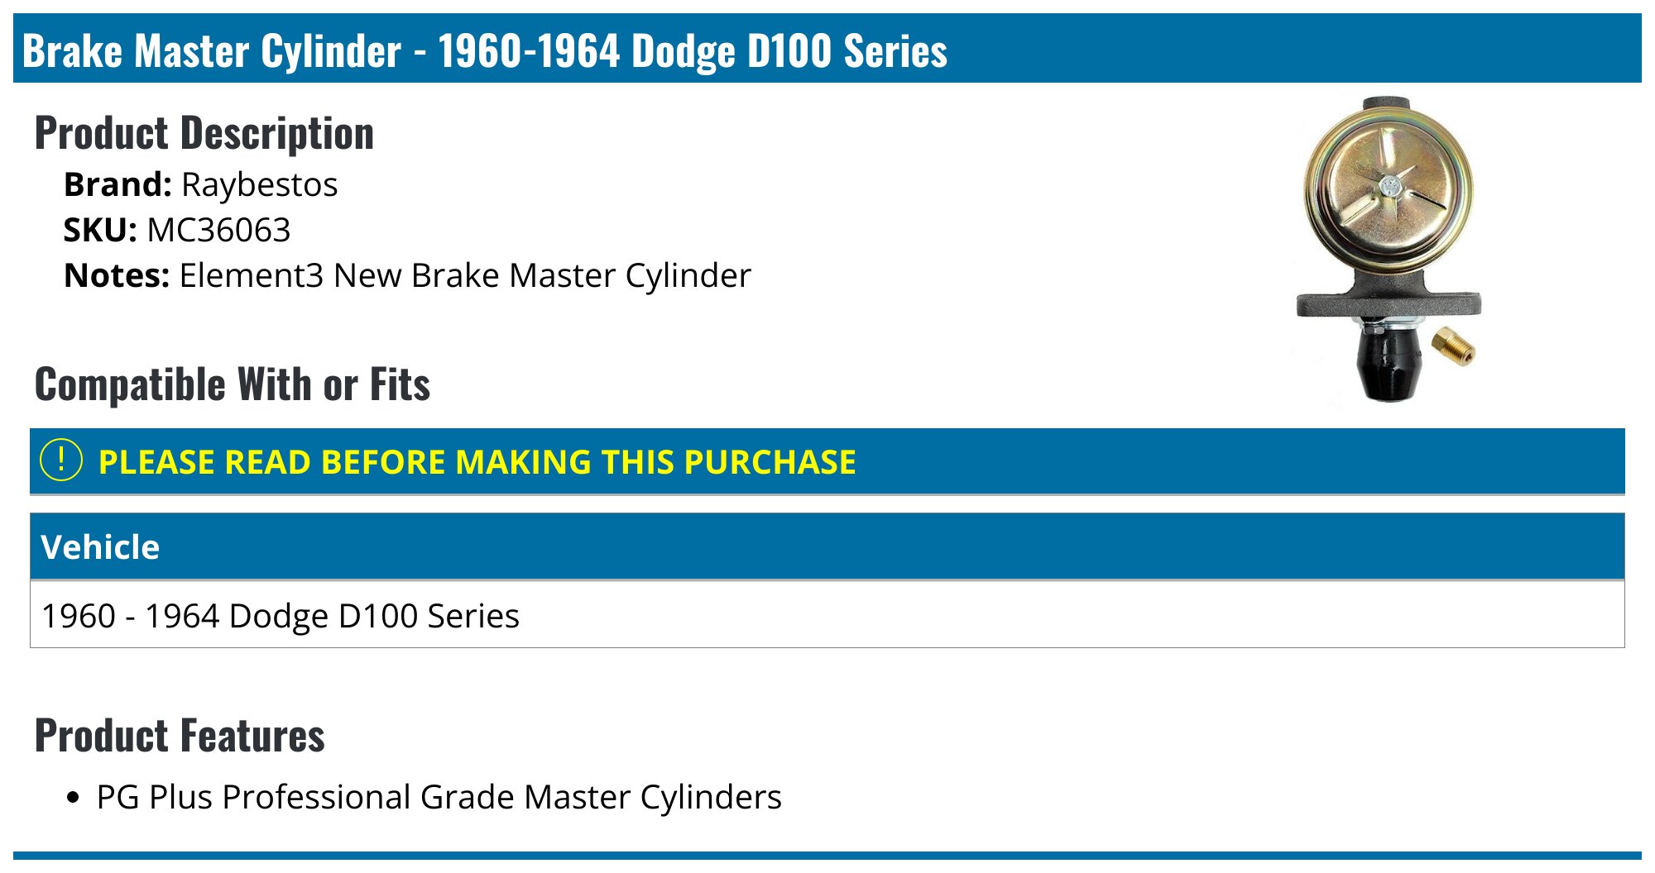The width and height of the screenshot is (1655, 873).
Task: Click the brass fitting in the product photo
Action: click(1454, 346)
